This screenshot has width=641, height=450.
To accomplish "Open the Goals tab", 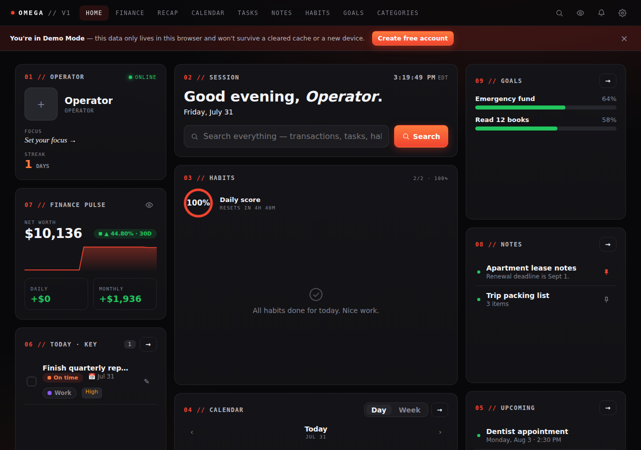I will [x=354, y=13].
